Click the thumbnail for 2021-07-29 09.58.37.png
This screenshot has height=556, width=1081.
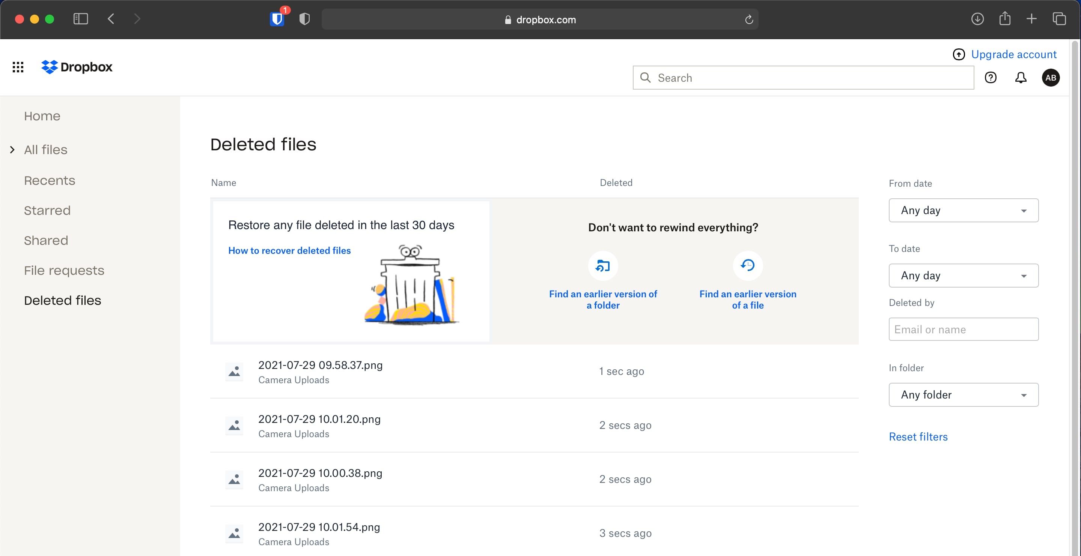pyautogui.click(x=234, y=372)
